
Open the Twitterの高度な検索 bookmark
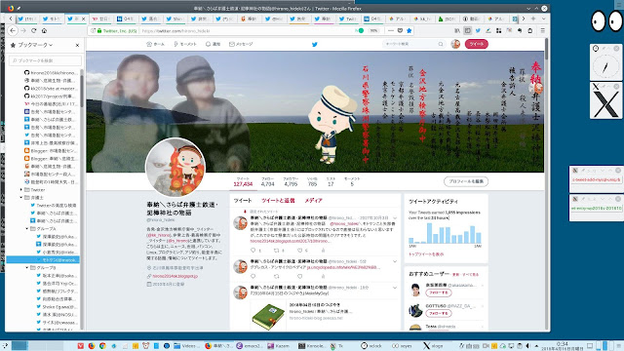click(x=54, y=206)
